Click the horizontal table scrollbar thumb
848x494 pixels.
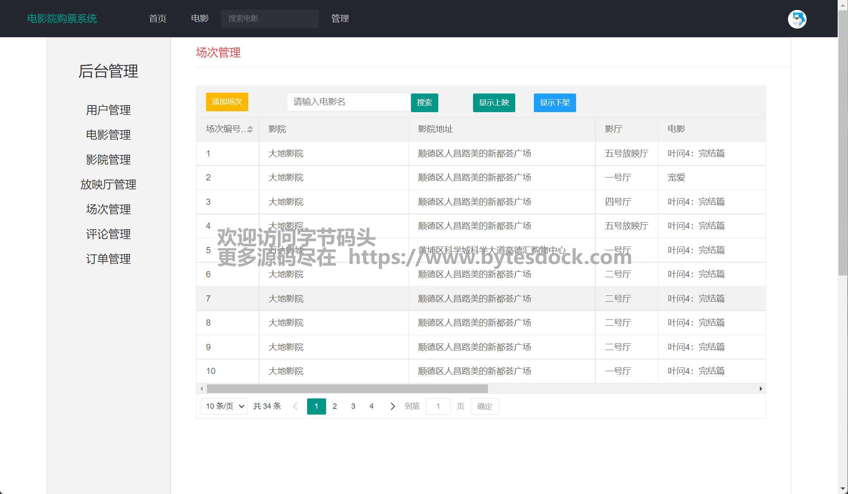click(x=347, y=388)
